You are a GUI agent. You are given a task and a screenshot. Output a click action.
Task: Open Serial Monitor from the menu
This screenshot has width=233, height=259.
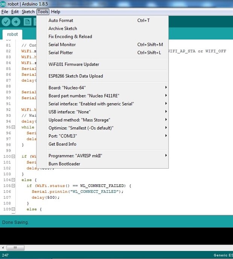62,45
